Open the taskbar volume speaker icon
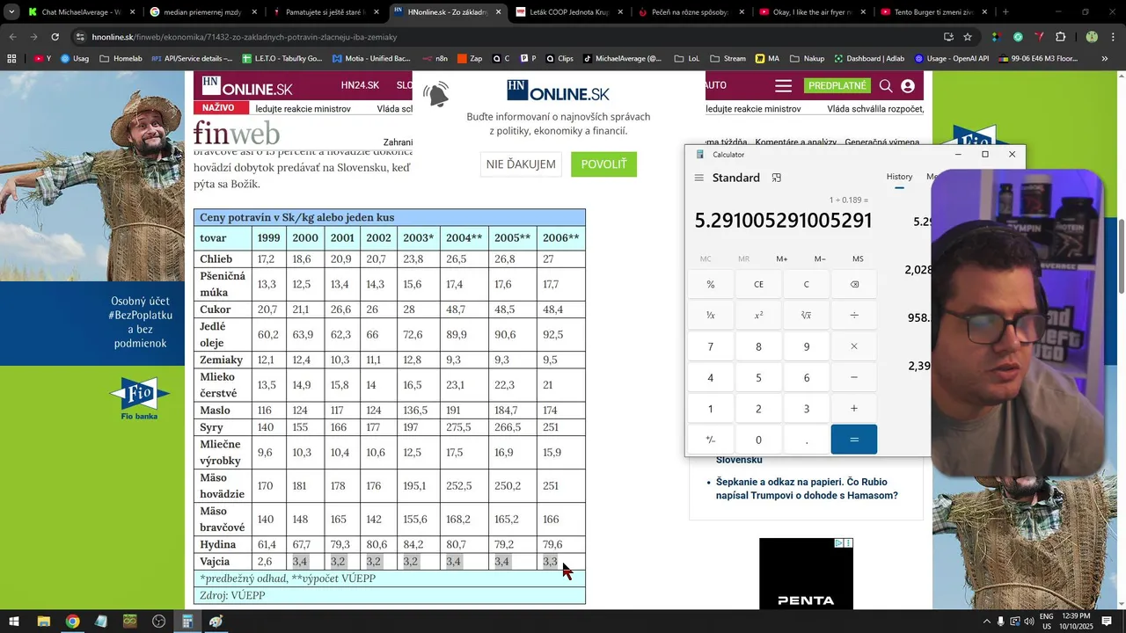Viewport: 1126px width, 633px height. [x=1029, y=622]
